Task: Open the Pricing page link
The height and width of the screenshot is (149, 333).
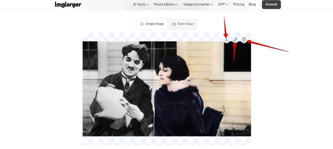Action: pyautogui.click(x=238, y=5)
